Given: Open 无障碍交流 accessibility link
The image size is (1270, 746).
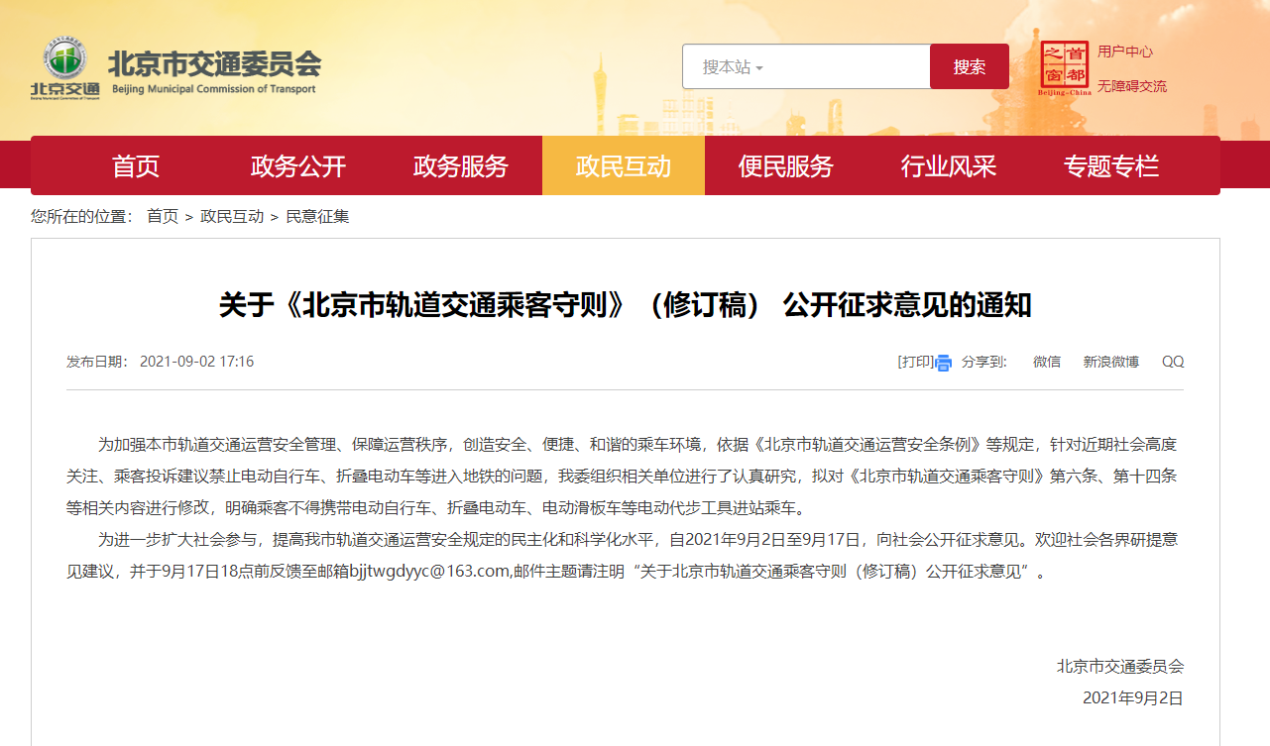Looking at the screenshot, I should [x=1131, y=85].
